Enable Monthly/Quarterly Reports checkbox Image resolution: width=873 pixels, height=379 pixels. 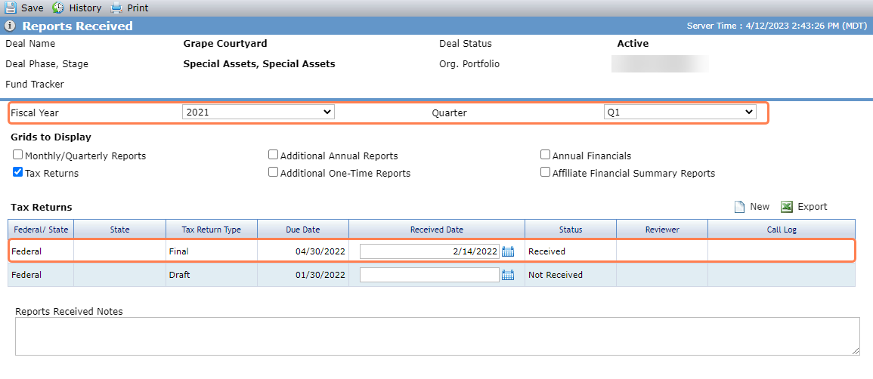point(18,155)
